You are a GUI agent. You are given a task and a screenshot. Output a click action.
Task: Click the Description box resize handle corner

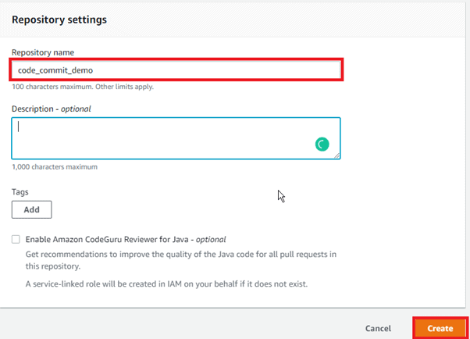(x=337, y=156)
